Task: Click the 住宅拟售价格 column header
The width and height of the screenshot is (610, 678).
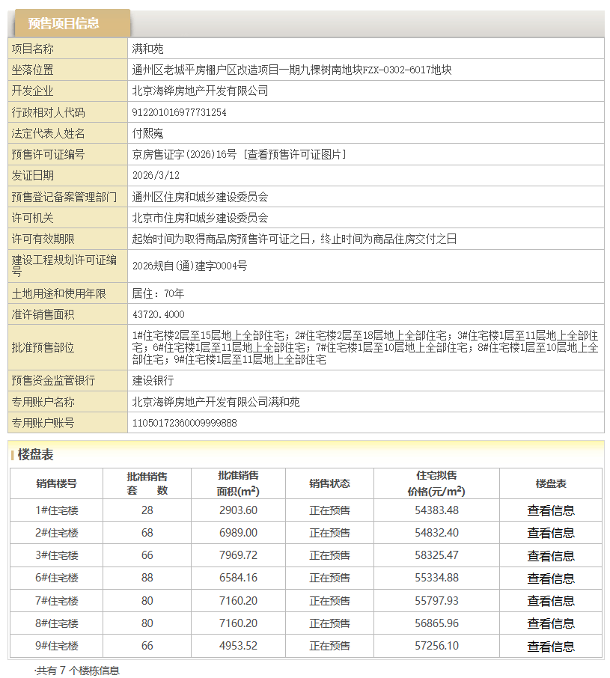Action: click(436, 483)
